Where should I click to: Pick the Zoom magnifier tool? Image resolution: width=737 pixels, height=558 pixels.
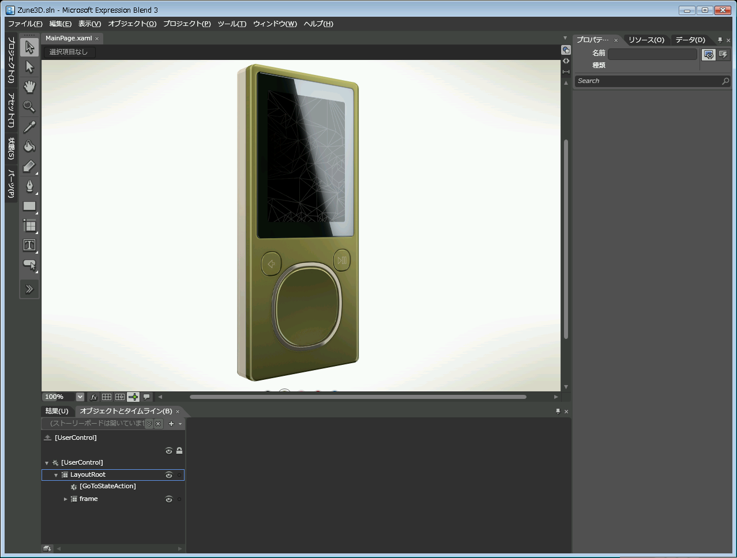click(29, 107)
